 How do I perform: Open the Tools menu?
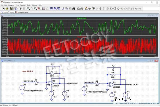click(29, 5)
